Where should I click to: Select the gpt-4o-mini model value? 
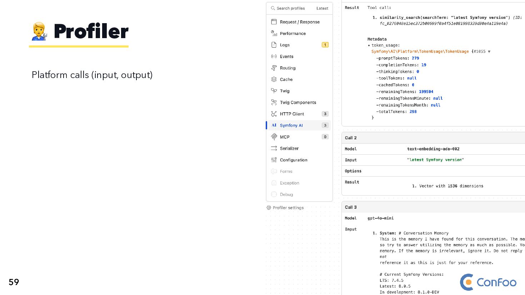381,218
